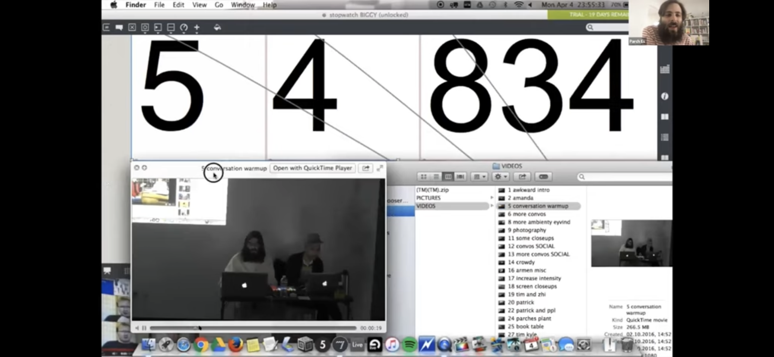774x357 pixels.
Task: Open the Apple menu
Action: (x=114, y=5)
